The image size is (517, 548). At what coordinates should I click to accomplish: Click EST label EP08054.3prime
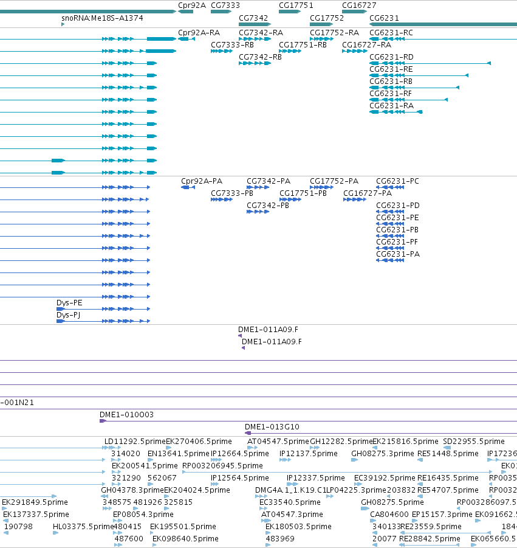pyautogui.click(x=143, y=515)
